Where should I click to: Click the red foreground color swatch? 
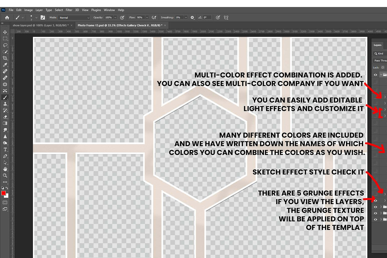coord(4,193)
